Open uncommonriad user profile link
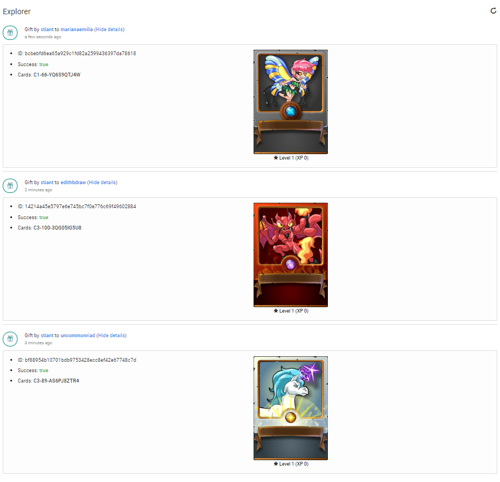 point(78,336)
